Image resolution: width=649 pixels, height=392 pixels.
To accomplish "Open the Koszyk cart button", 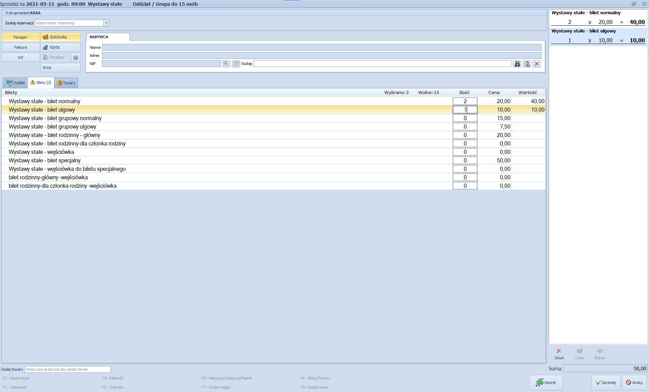I will (546, 383).
